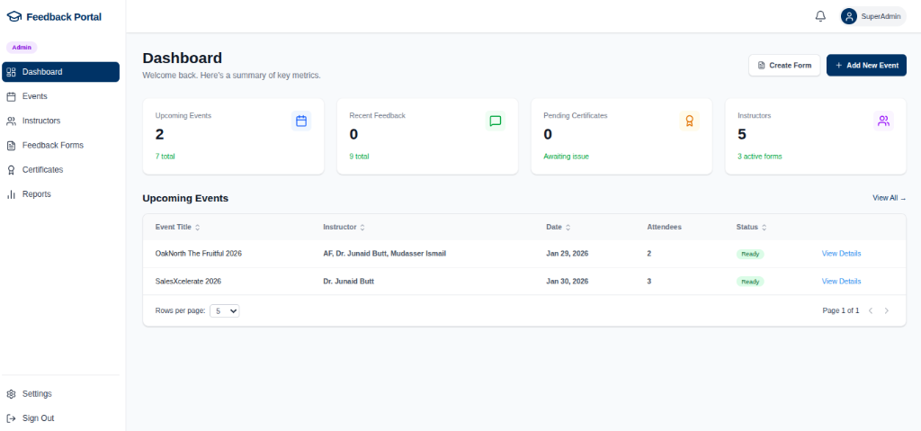This screenshot has height=431, width=921.
Task: Click the chat bubble icon on the Recent Feedback card
Action: (496, 121)
